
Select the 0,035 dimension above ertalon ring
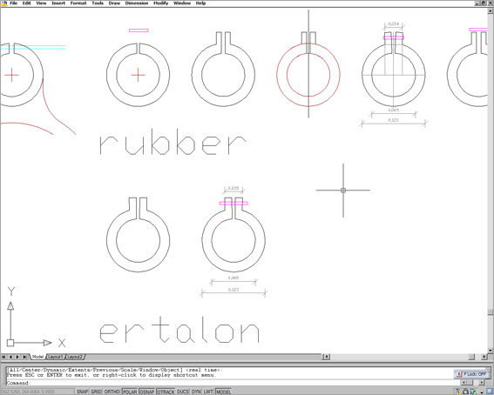pyautogui.click(x=233, y=189)
